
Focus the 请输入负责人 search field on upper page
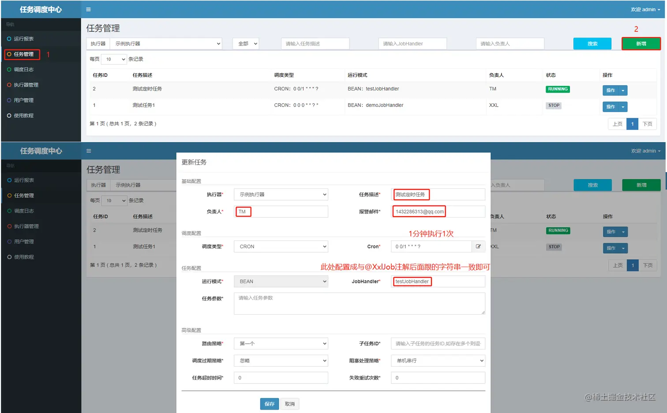[510, 44]
